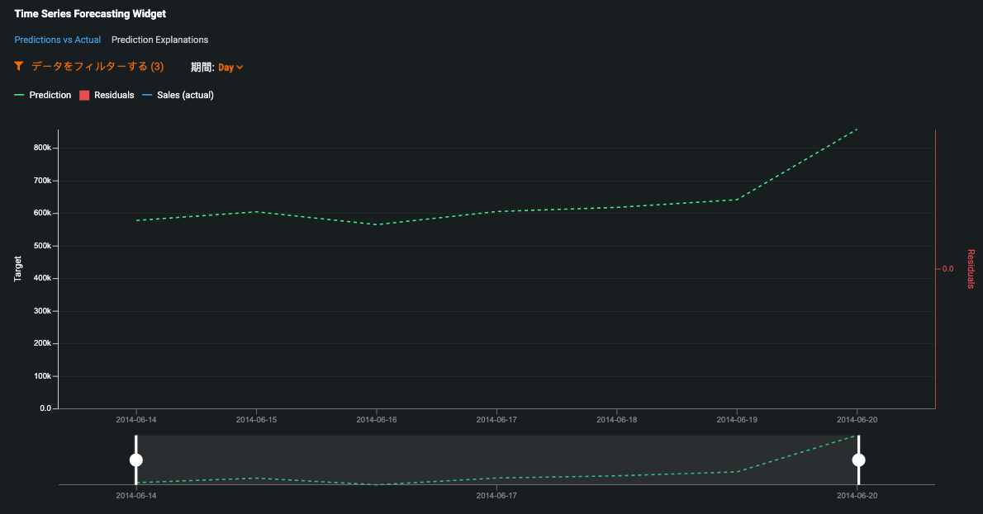Toggle the Sales (actual) series legend label
983x514 pixels.
click(x=185, y=96)
